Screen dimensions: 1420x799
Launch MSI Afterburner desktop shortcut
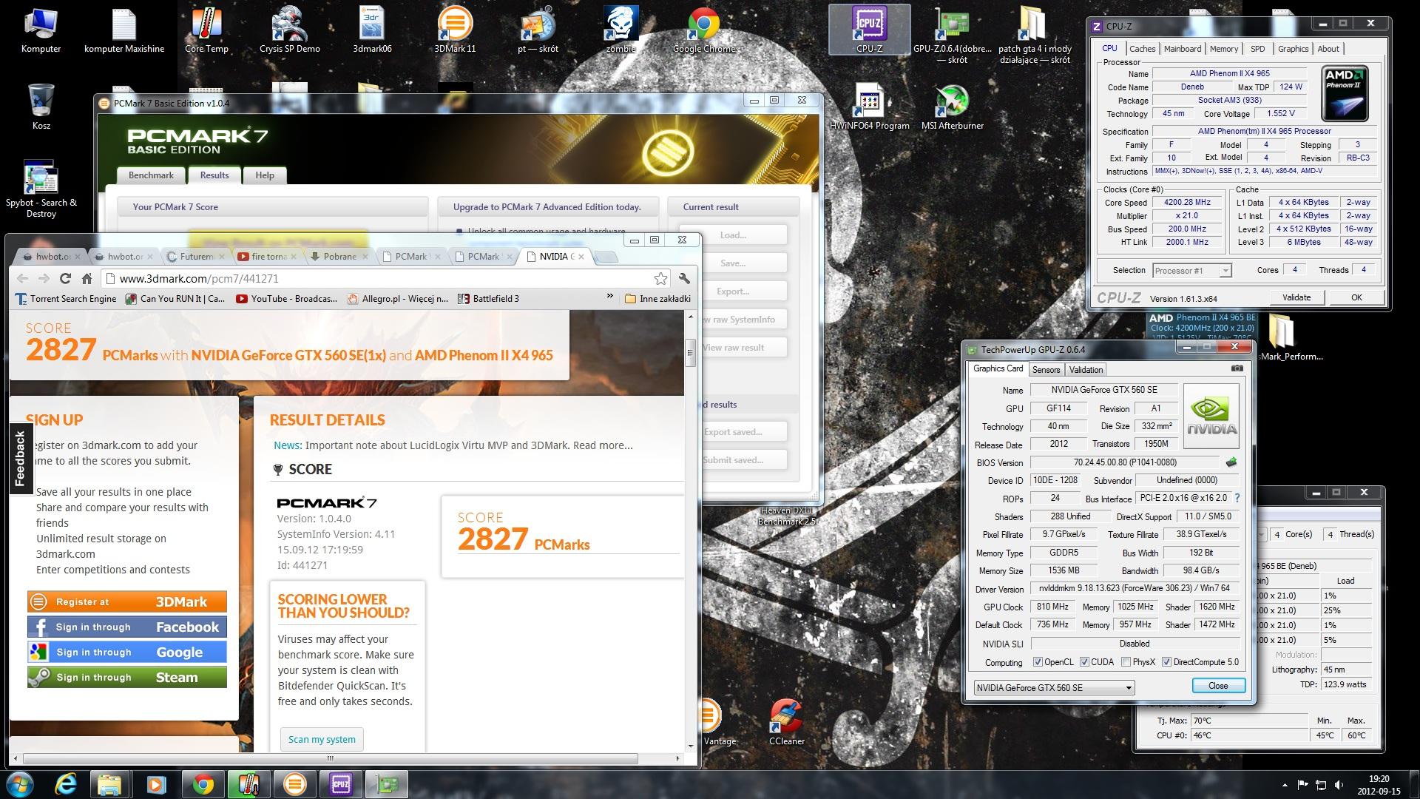click(952, 107)
